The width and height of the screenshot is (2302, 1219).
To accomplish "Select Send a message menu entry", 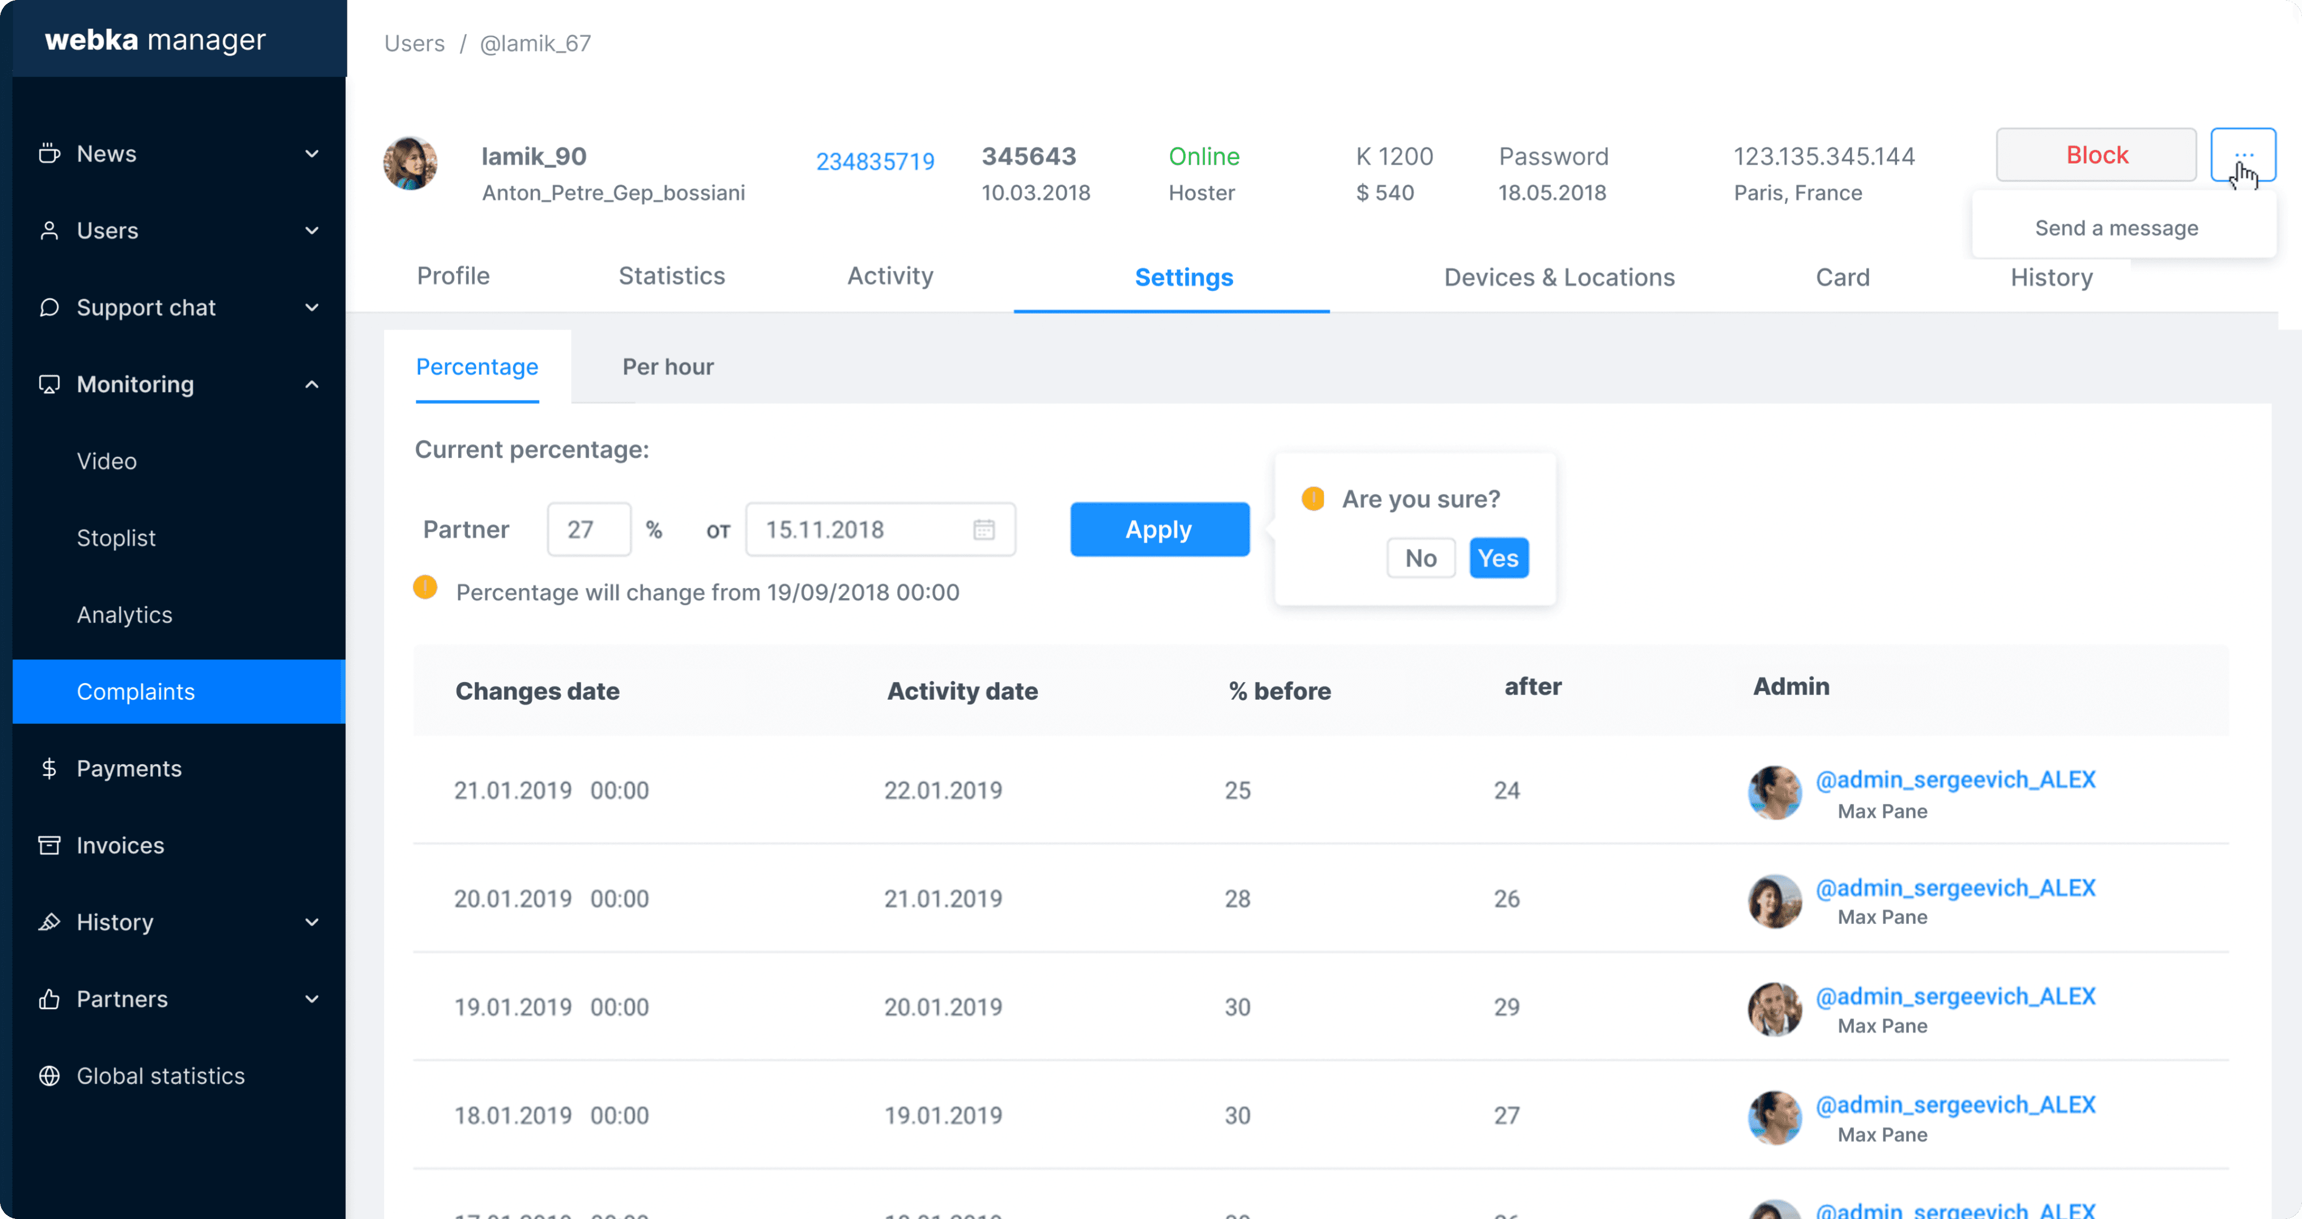I will tap(2116, 228).
